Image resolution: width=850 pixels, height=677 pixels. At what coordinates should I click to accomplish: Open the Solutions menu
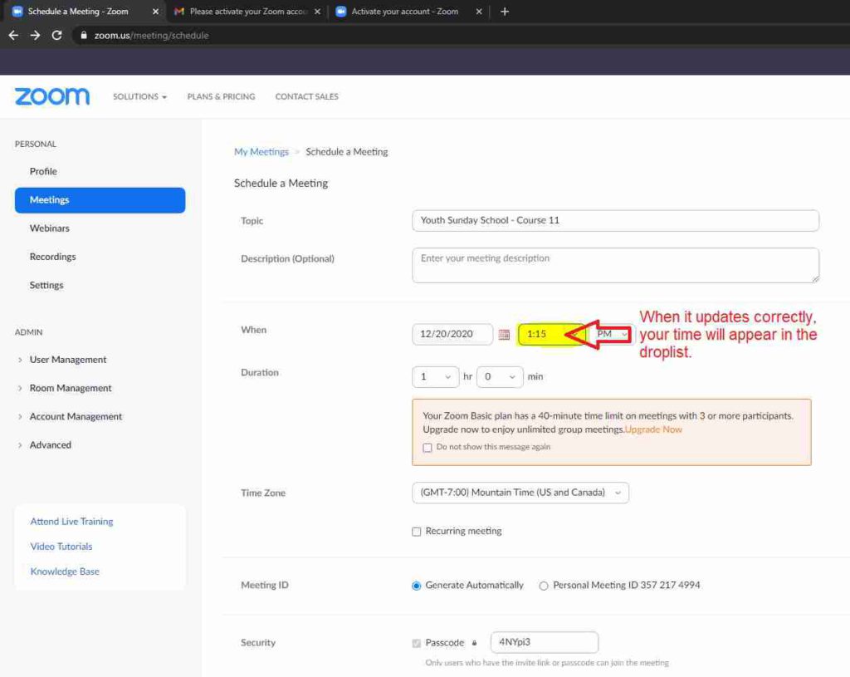coord(139,97)
